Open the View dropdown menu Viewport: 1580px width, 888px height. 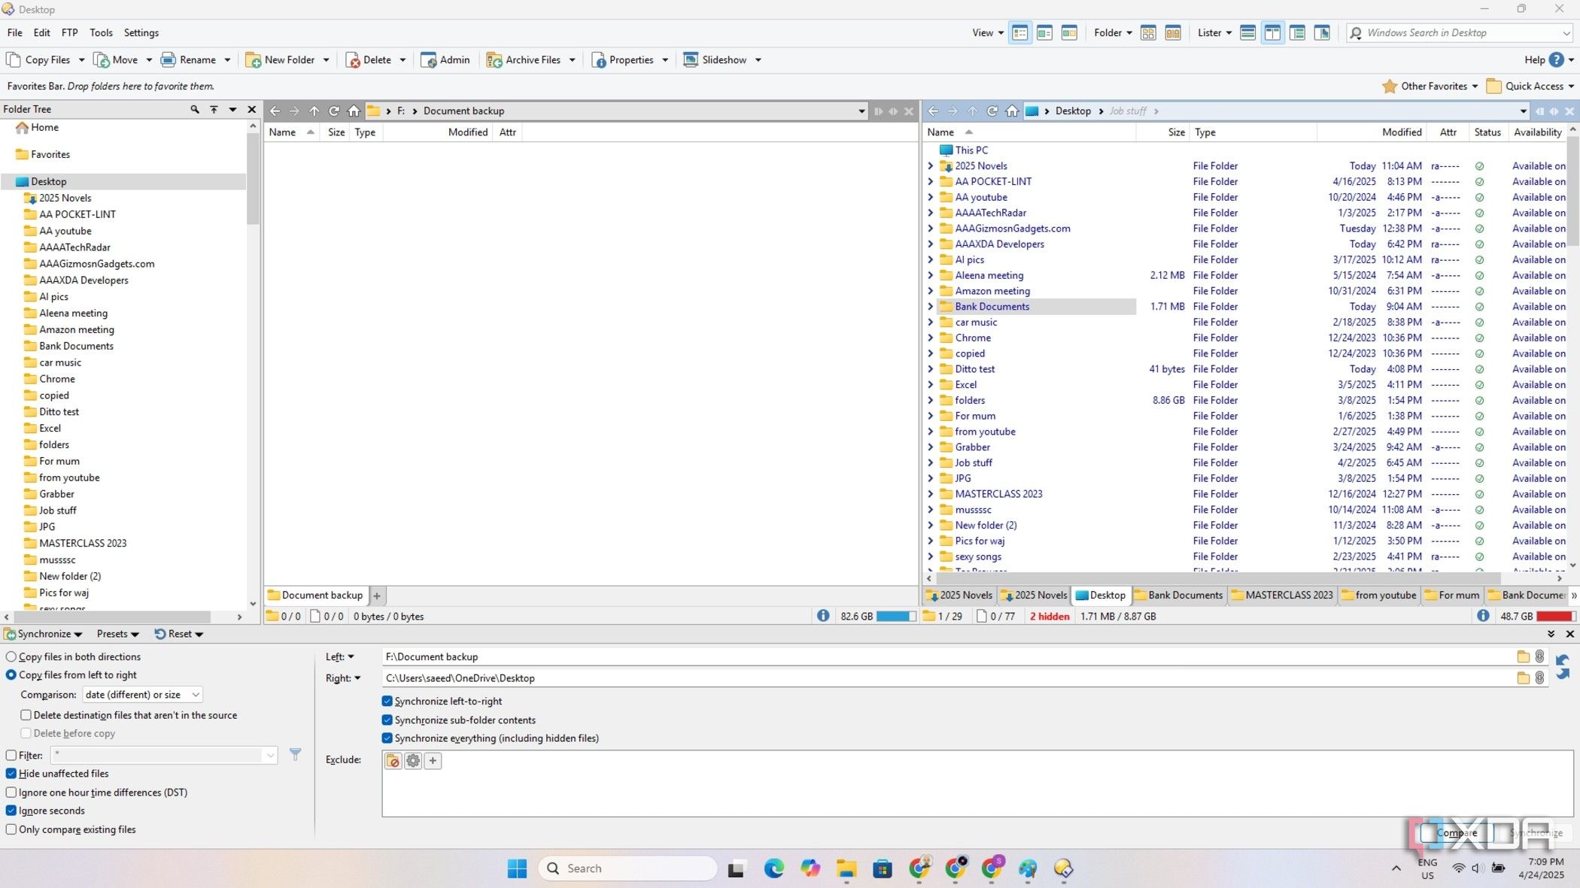(x=988, y=33)
